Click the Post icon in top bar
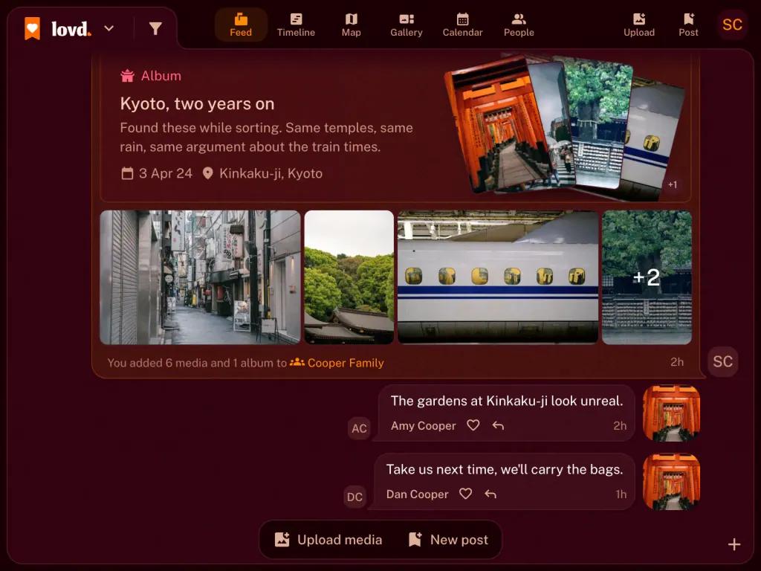 pyautogui.click(x=688, y=25)
